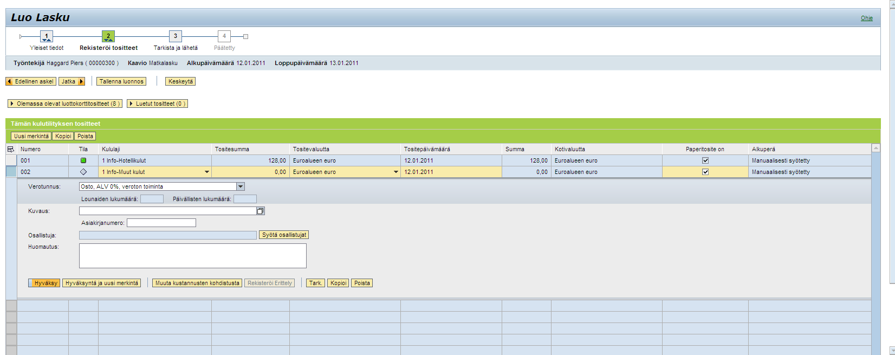Go to step 1 Yleiset tiedot
Viewport: 895px width, 355px height.
click(47, 36)
